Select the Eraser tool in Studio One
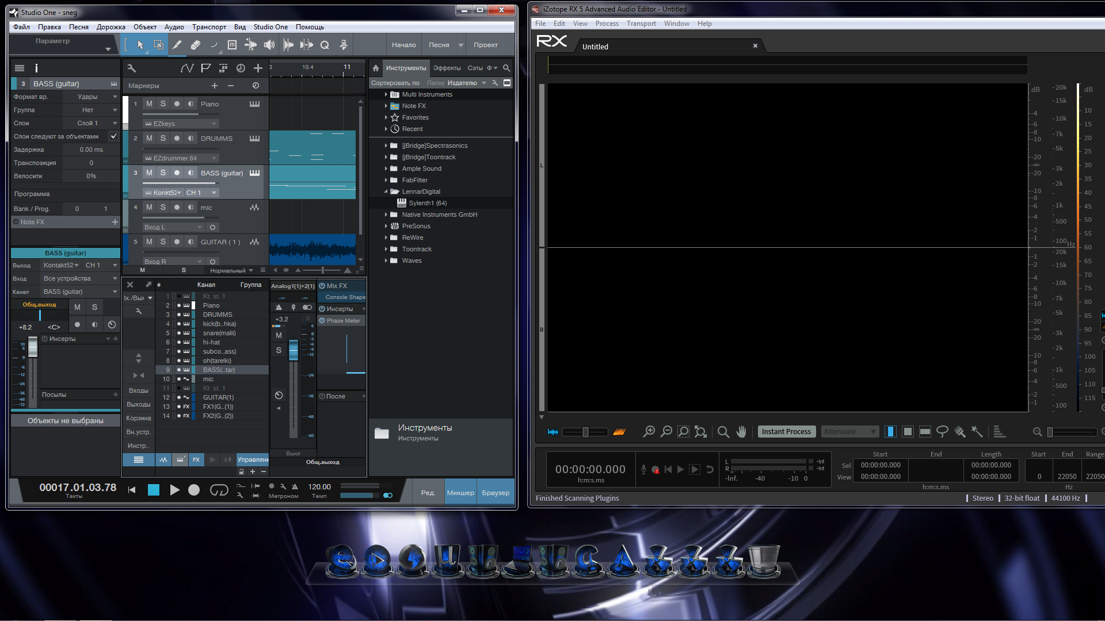Viewport: 1105px width, 621px height. point(196,45)
